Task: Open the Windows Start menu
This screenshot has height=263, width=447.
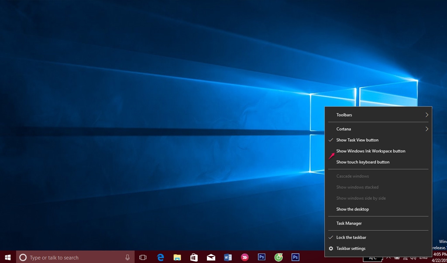Action: pos(8,257)
